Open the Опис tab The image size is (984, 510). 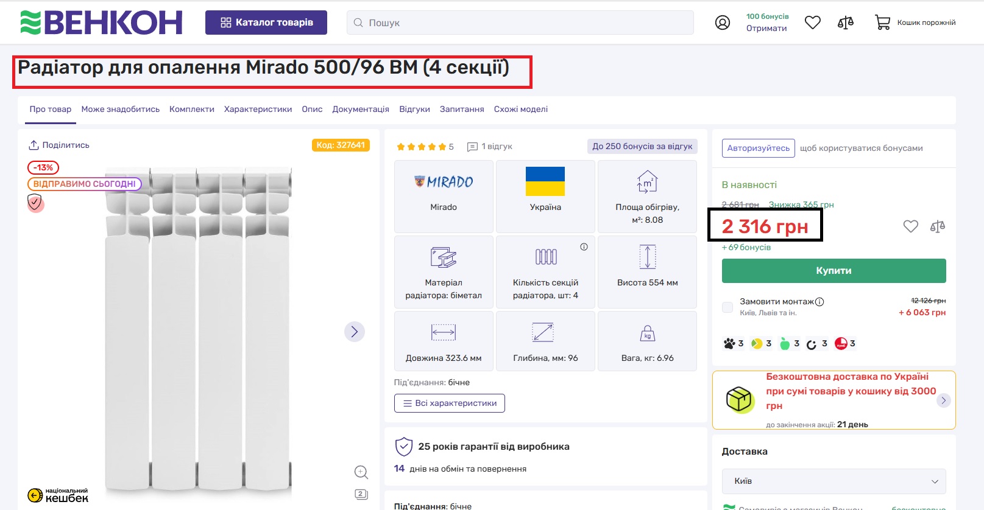point(312,110)
